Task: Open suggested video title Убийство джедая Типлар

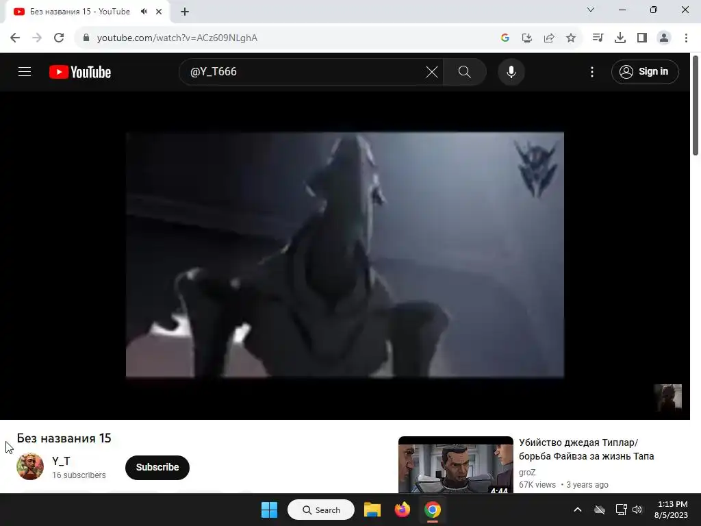Action: (x=586, y=449)
